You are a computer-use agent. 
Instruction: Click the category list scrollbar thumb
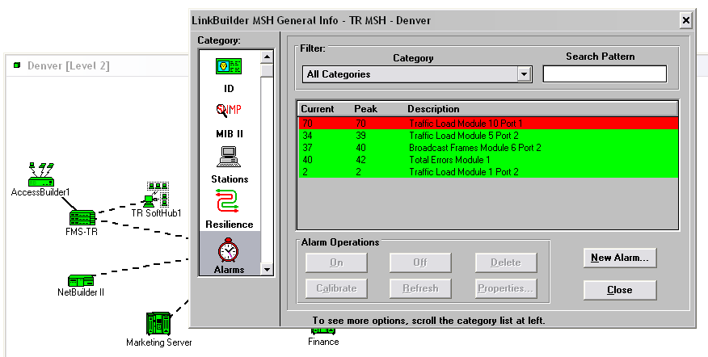268,71
